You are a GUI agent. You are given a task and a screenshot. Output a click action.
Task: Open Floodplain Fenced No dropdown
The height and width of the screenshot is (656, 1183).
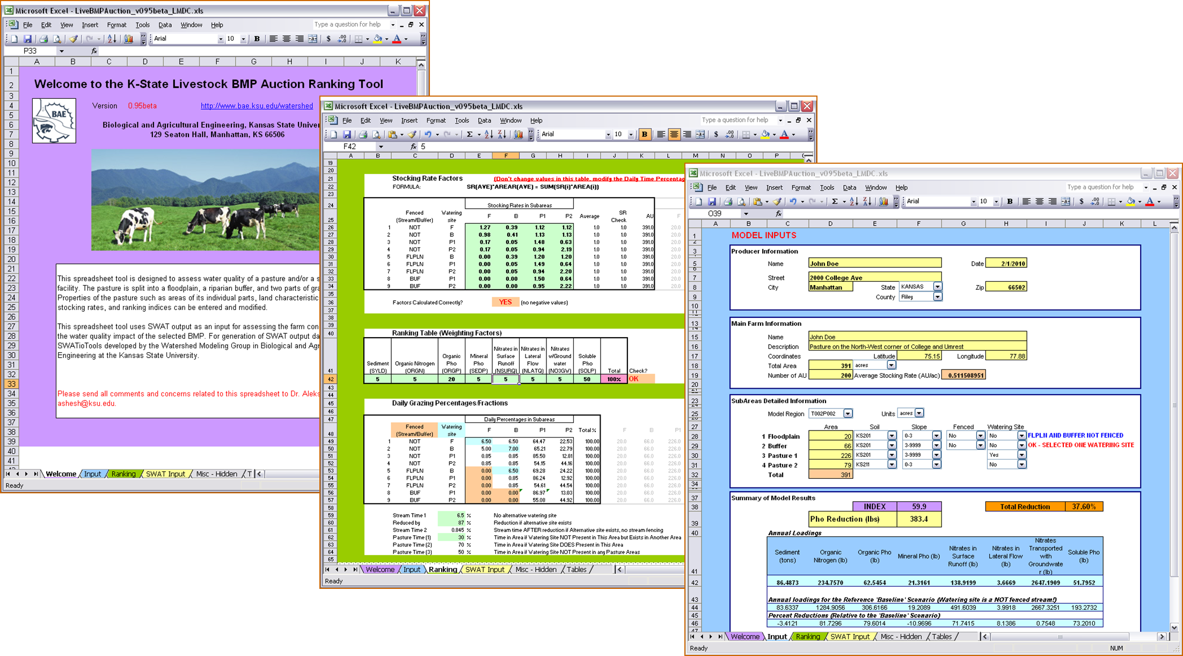click(x=980, y=436)
